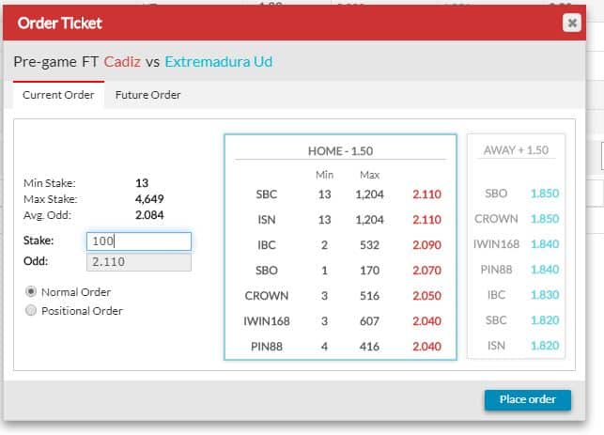The image size is (604, 435).
Task: Click ISN away odd 1.820
Action: click(x=545, y=346)
